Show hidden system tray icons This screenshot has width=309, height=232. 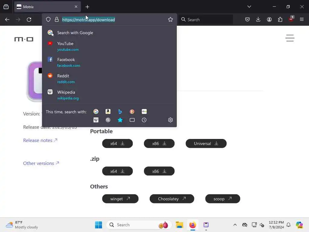(x=235, y=225)
